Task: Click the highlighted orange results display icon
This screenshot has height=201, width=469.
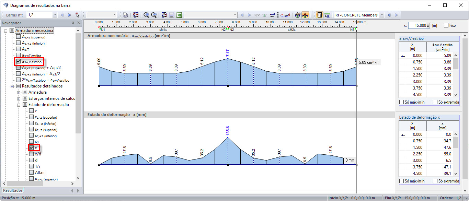Action: pos(305,15)
